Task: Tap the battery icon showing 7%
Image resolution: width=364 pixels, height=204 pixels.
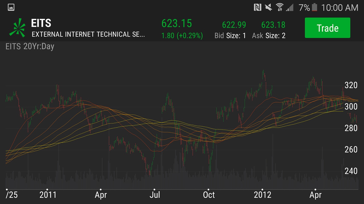Action: click(x=314, y=8)
